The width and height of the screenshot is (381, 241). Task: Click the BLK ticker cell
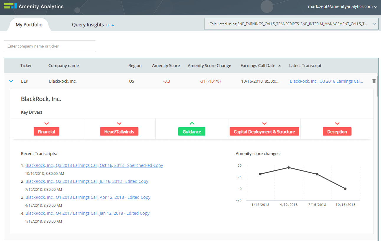(24, 81)
